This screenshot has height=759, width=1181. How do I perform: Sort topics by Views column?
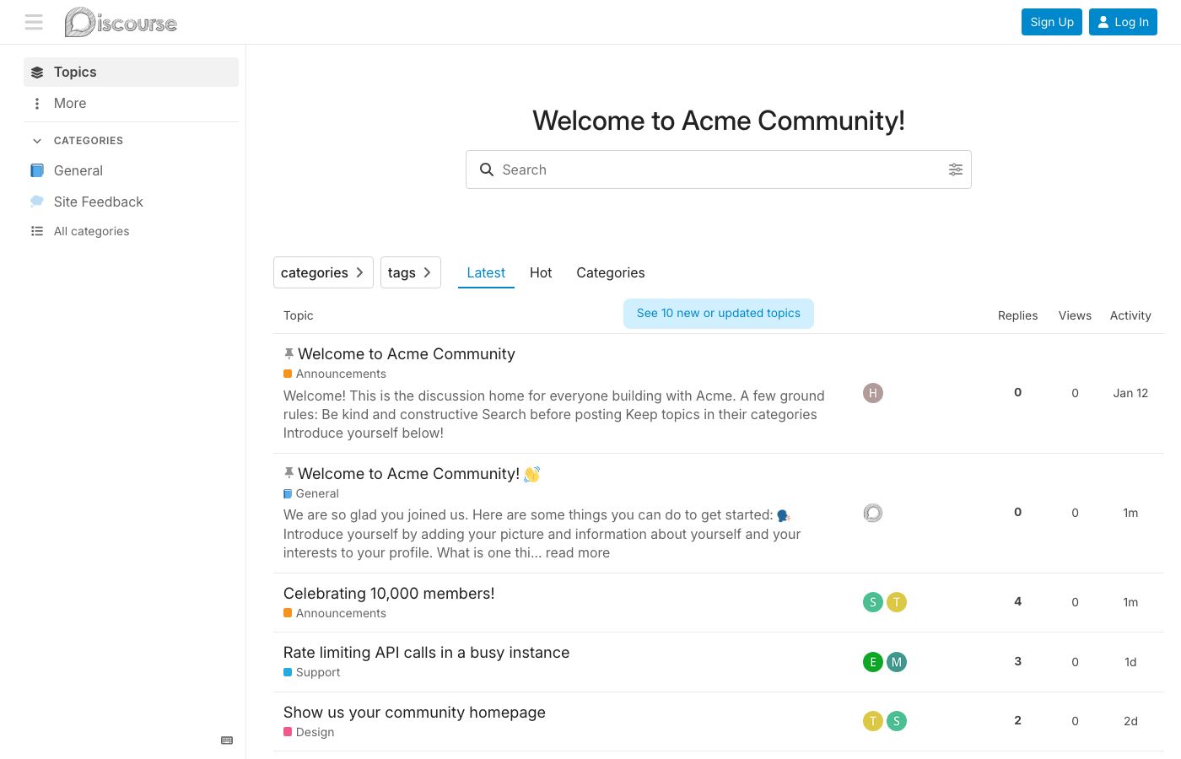(1075, 315)
